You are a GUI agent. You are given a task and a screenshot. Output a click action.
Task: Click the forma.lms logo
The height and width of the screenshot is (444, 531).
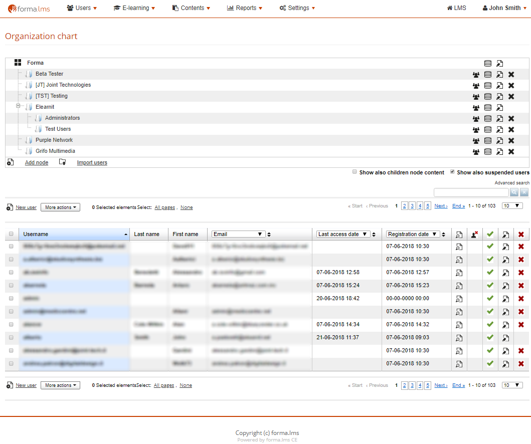click(x=29, y=9)
